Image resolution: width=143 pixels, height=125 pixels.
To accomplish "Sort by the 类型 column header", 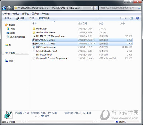I will [x=101, y=23].
